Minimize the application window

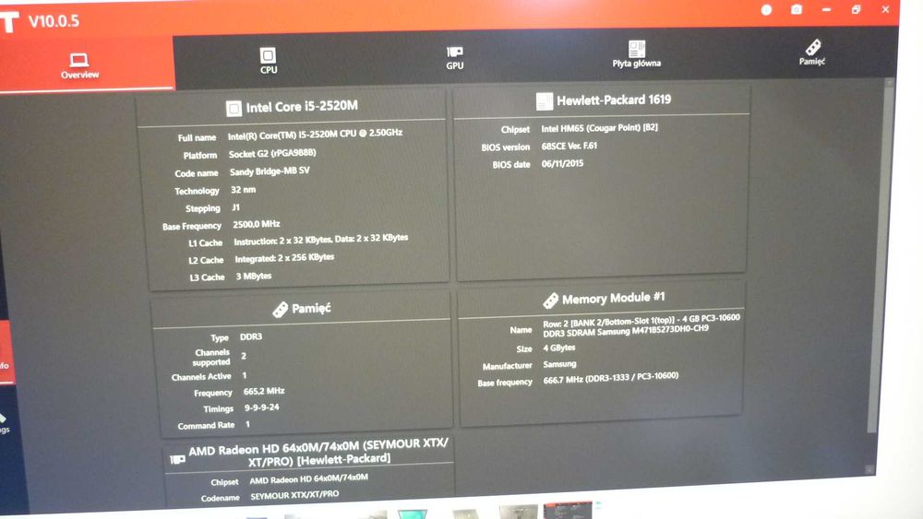pyautogui.click(x=826, y=9)
